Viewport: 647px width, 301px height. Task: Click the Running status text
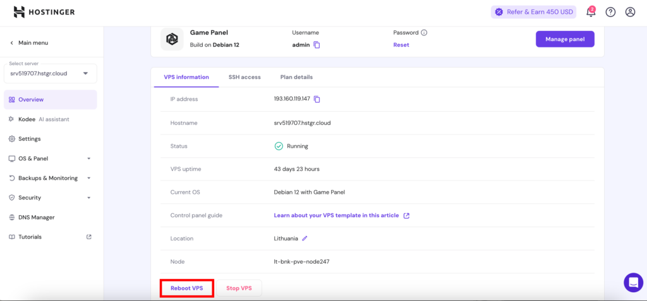click(x=298, y=146)
